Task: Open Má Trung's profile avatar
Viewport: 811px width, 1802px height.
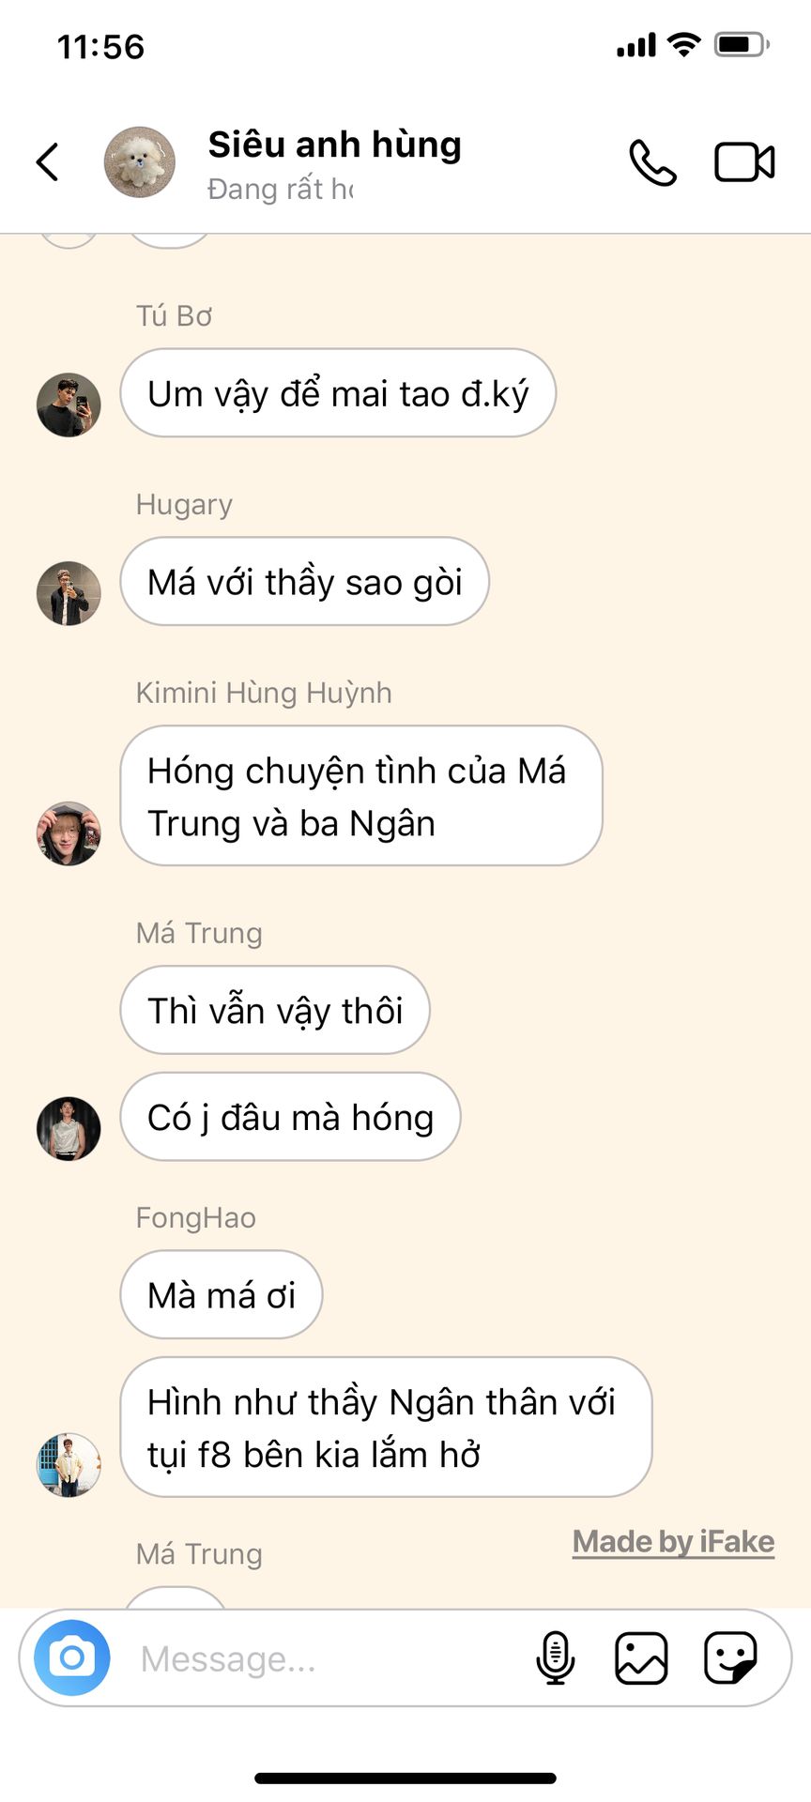Action: (x=69, y=1128)
